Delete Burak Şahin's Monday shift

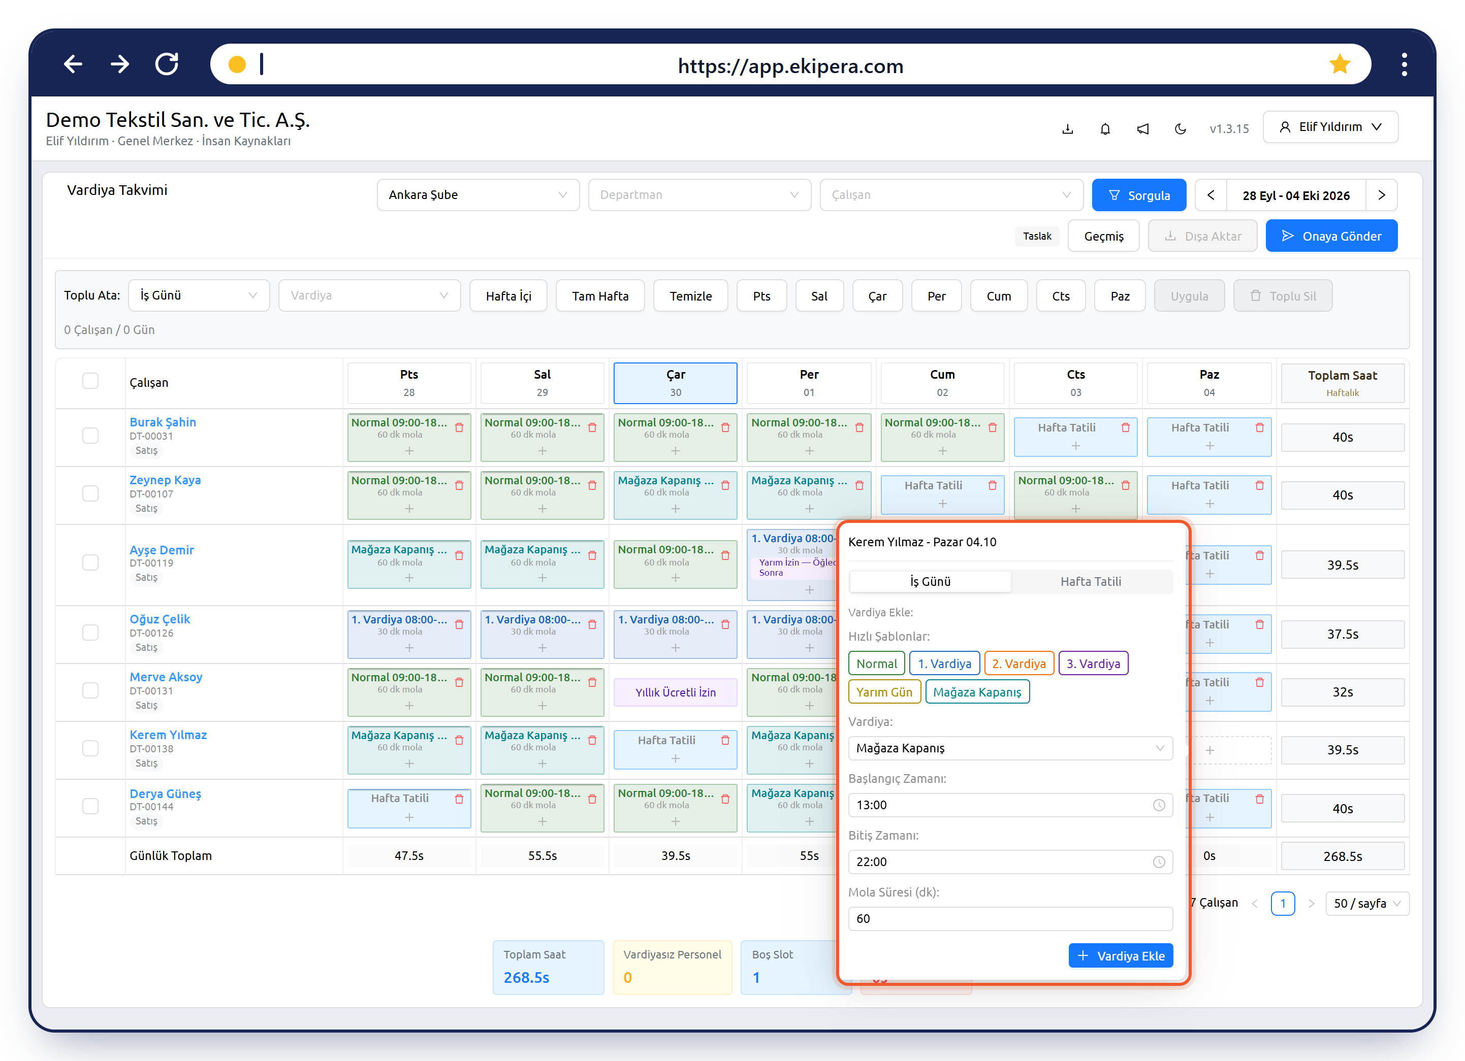pos(459,427)
